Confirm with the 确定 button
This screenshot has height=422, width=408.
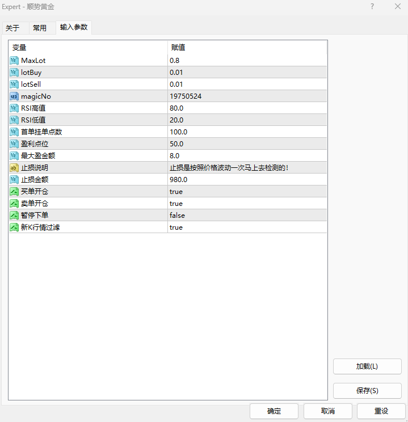click(x=274, y=411)
